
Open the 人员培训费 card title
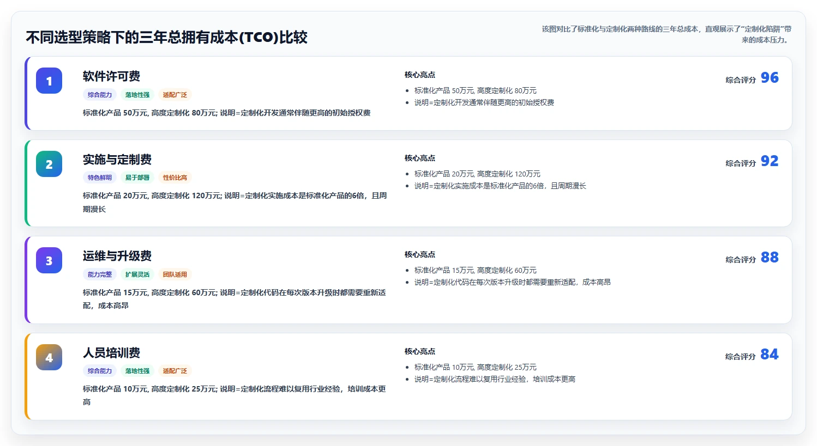111,353
